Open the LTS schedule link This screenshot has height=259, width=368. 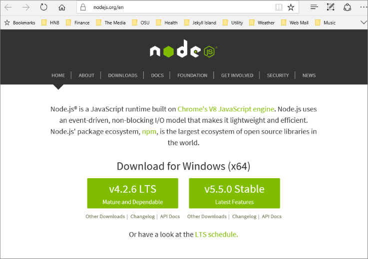coord(216,234)
